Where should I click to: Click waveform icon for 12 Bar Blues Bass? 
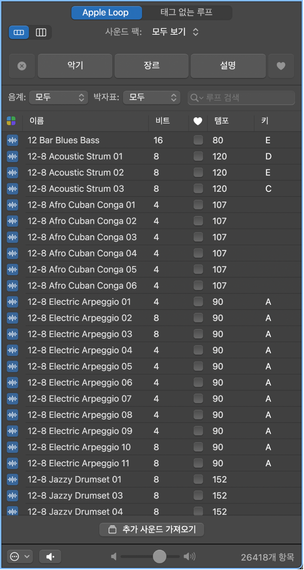click(x=13, y=140)
